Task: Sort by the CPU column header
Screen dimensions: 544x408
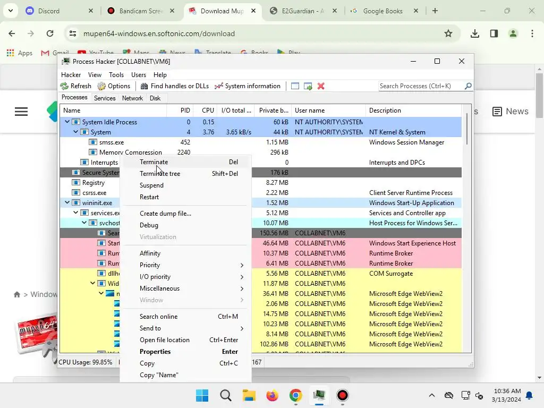Action: pos(205,110)
